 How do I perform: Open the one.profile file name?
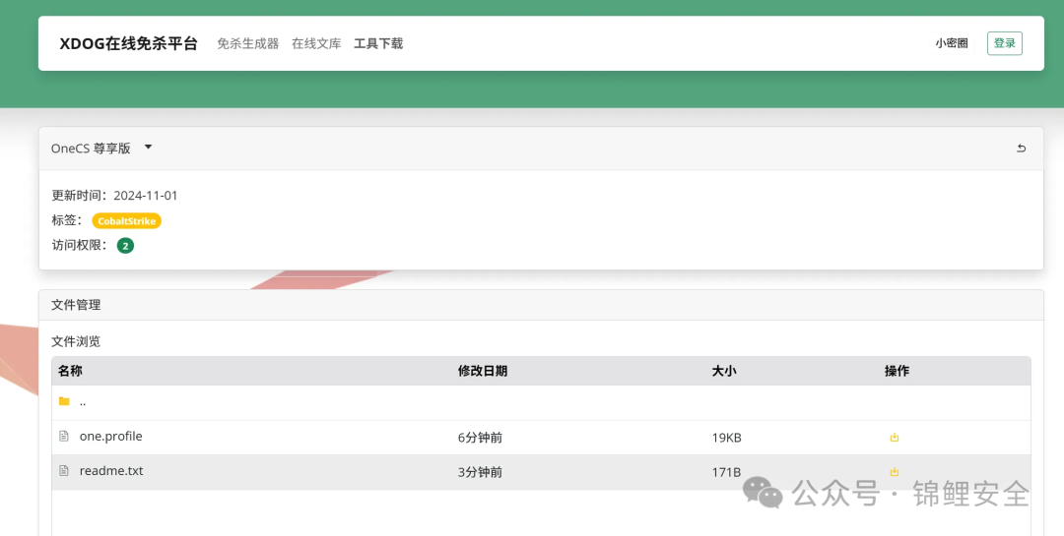click(x=110, y=437)
